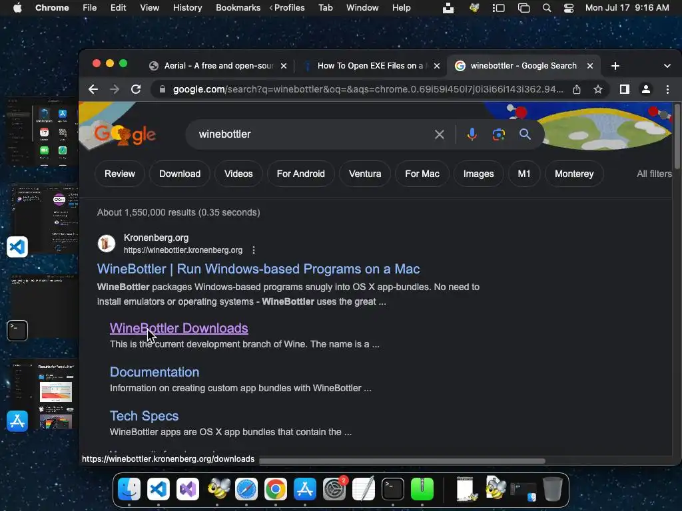Select the winebottler Google Search tab
The height and width of the screenshot is (511, 682).
[x=523, y=66]
